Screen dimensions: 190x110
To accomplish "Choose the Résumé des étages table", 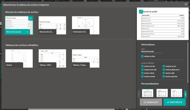I will coord(52,25).
